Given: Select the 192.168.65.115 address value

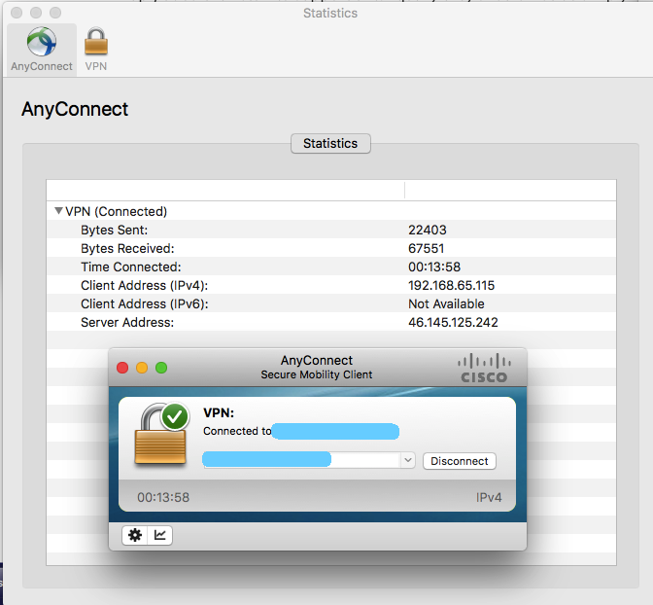Looking at the screenshot, I should pyautogui.click(x=452, y=285).
